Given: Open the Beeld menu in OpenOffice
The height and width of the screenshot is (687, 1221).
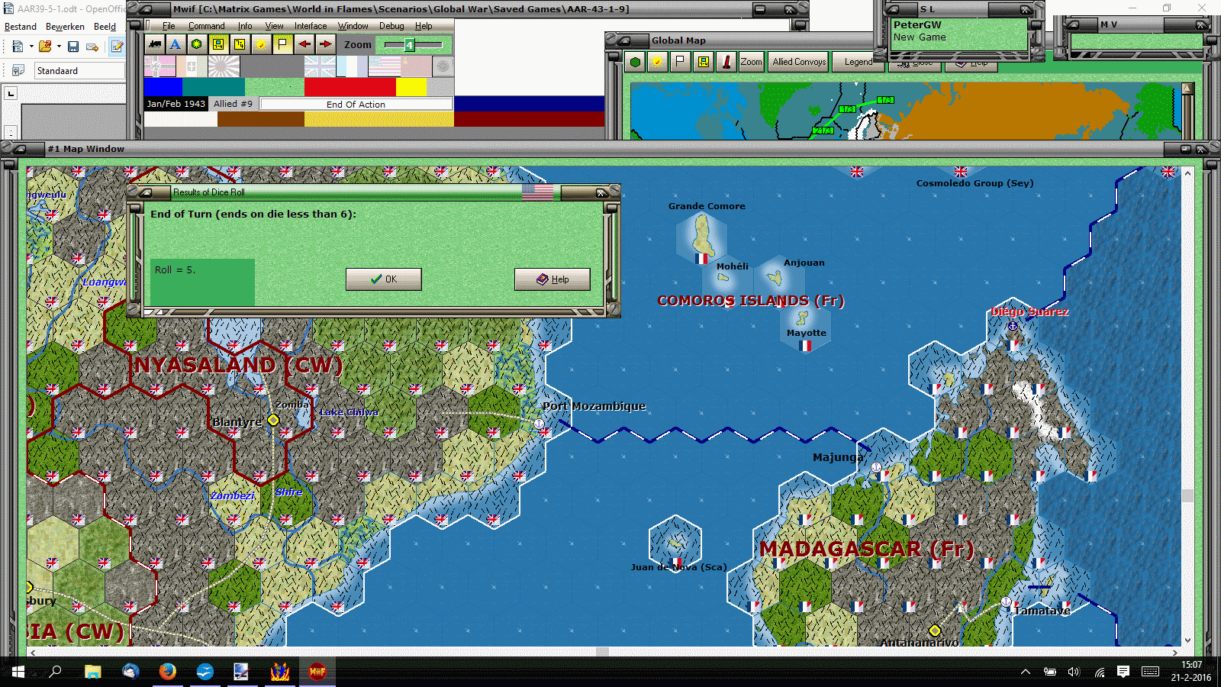Looking at the screenshot, I should tap(105, 27).
